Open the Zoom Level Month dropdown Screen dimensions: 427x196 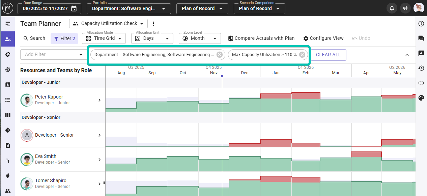(200, 38)
